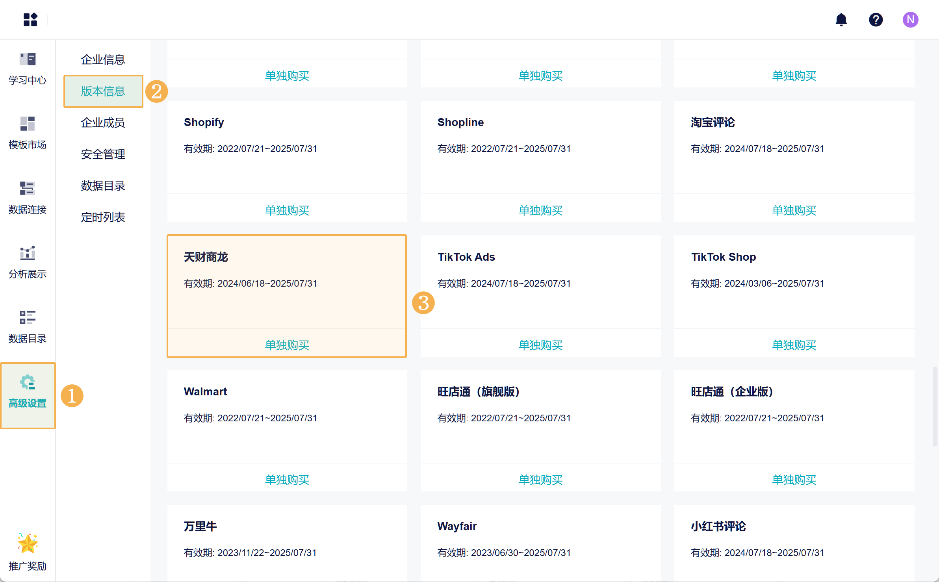Click 单独购买 for Shopify card
This screenshot has width=939, height=582.
click(287, 210)
